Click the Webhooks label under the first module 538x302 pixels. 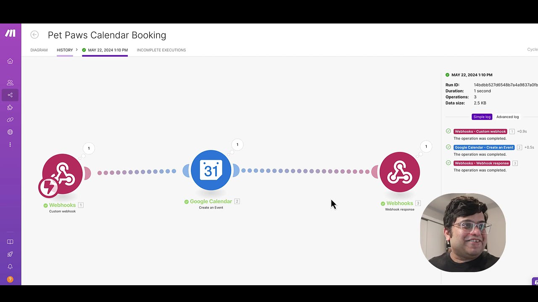pyautogui.click(x=62, y=205)
